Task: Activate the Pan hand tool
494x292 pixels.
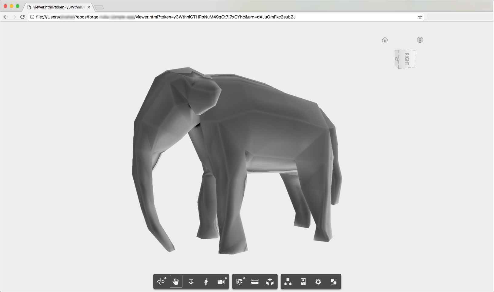Action: tap(176, 282)
